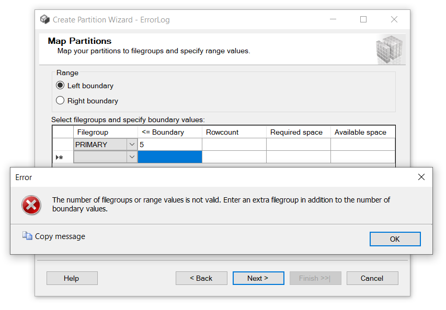
Task: Click the highlighted empty boundary cell
Action: click(x=169, y=157)
